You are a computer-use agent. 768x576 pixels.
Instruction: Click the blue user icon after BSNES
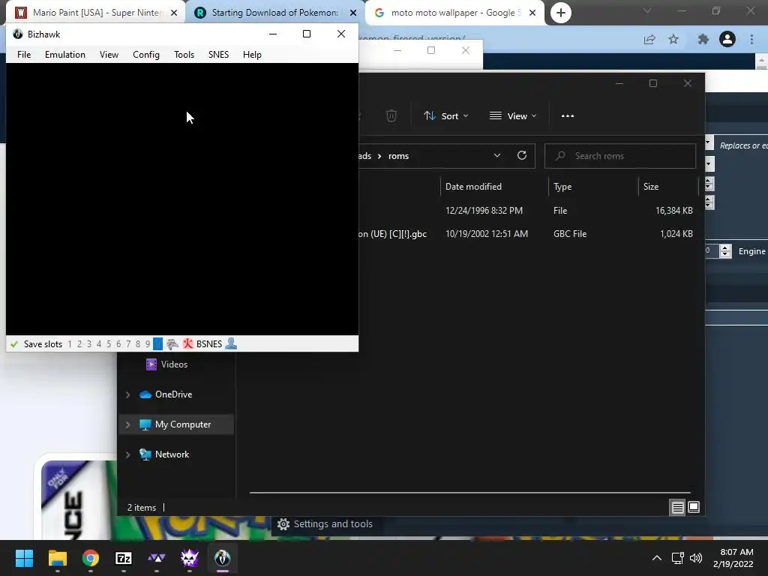tap(231, 343)
